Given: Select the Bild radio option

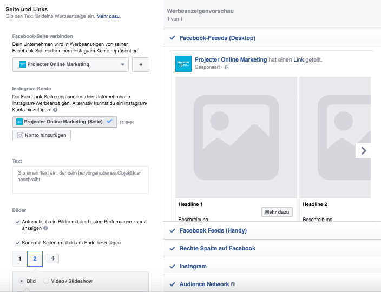Looking at the screenshot, I should (22, 281).
